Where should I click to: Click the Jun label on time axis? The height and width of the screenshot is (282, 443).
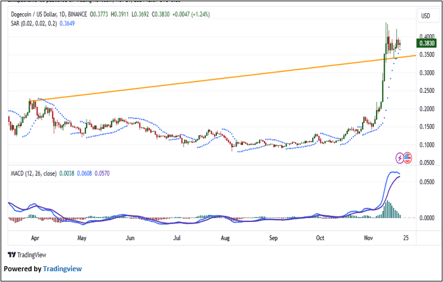tap(130, 238)
